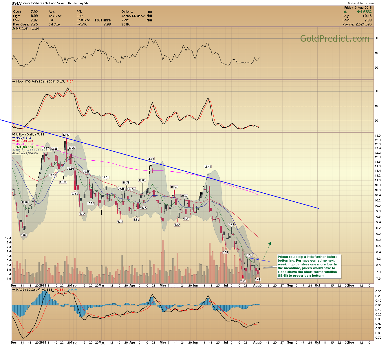Click the MA(20) blue legend line

[14, 138]
